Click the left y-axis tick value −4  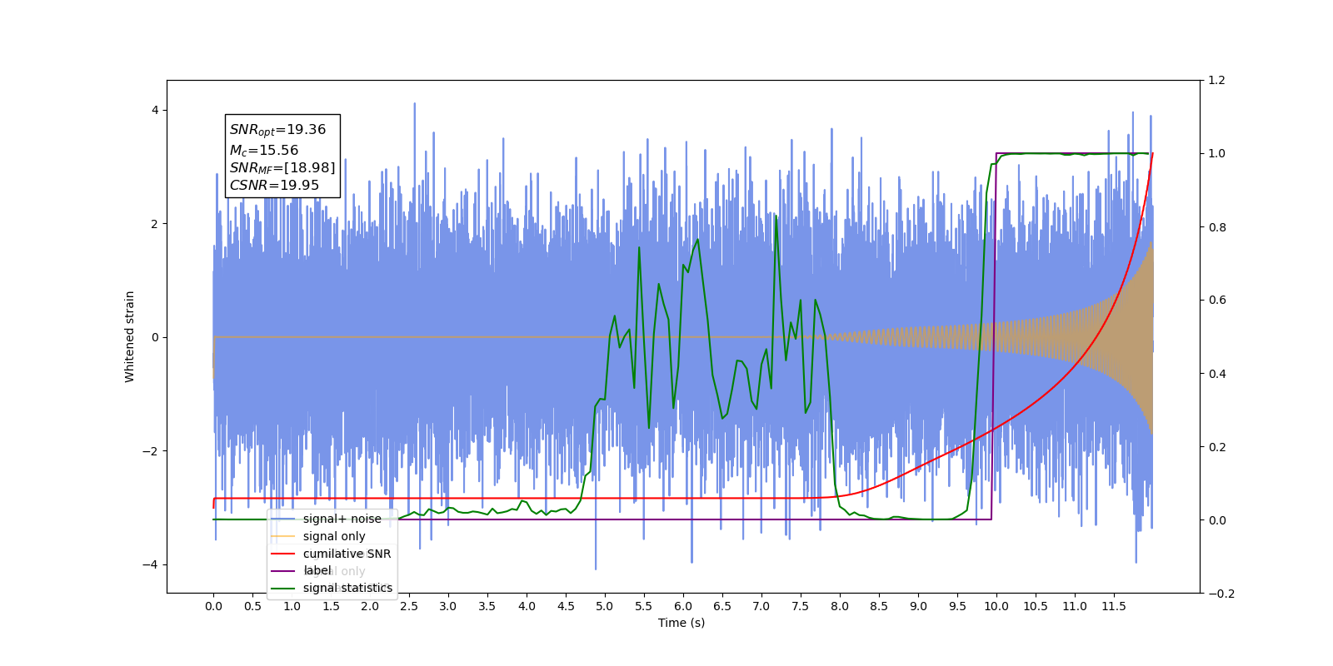point(150,564)
